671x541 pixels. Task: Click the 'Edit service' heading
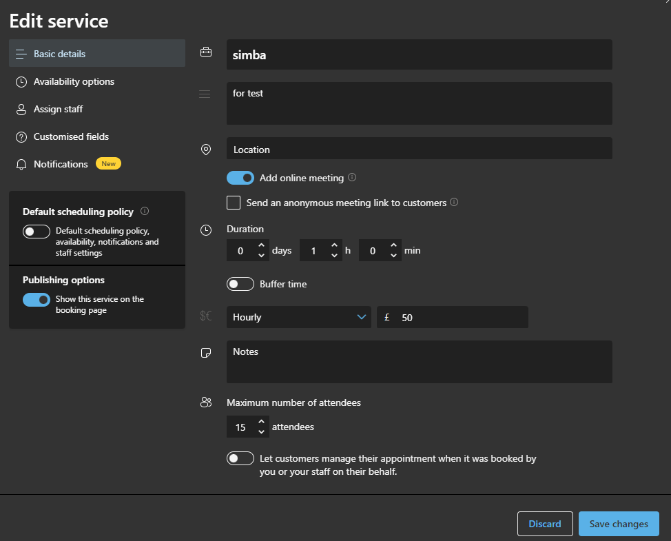tap(59, 21)
